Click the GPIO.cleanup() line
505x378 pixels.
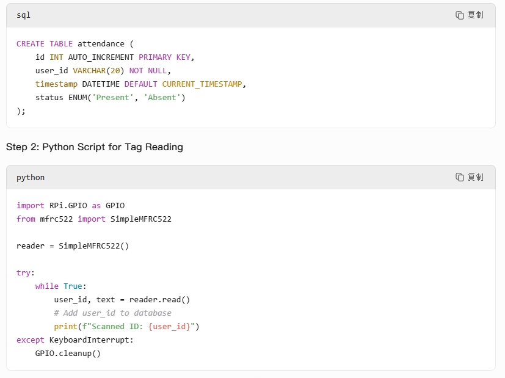pyautogui.click(x=68, y=354)
